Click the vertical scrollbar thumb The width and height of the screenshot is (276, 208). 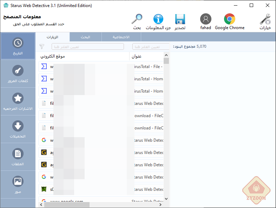pos(166,61)
